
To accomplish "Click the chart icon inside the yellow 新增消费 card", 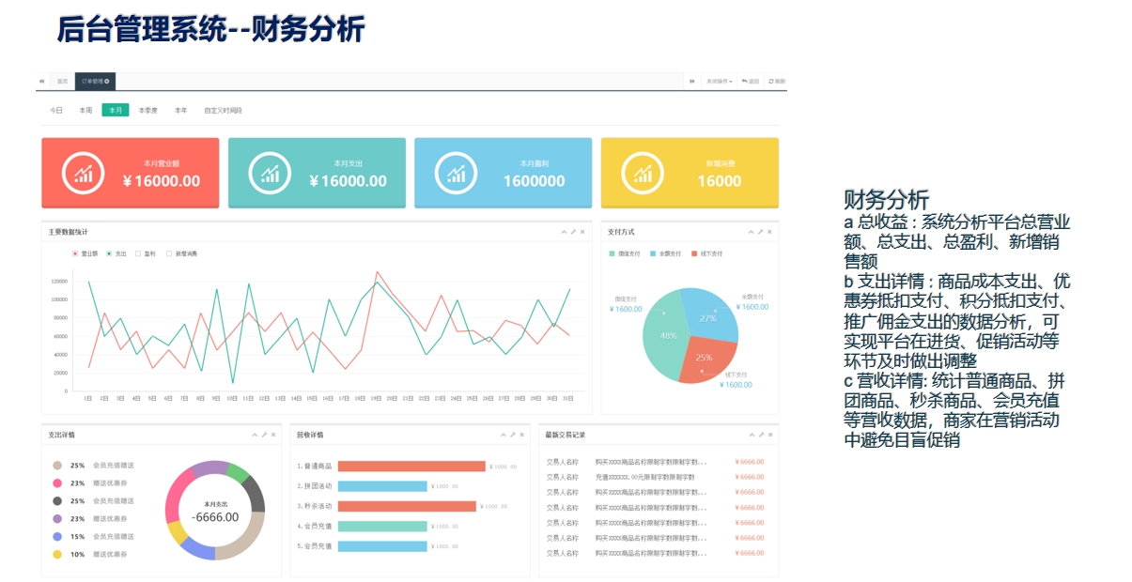I will [x=644, y=172].
